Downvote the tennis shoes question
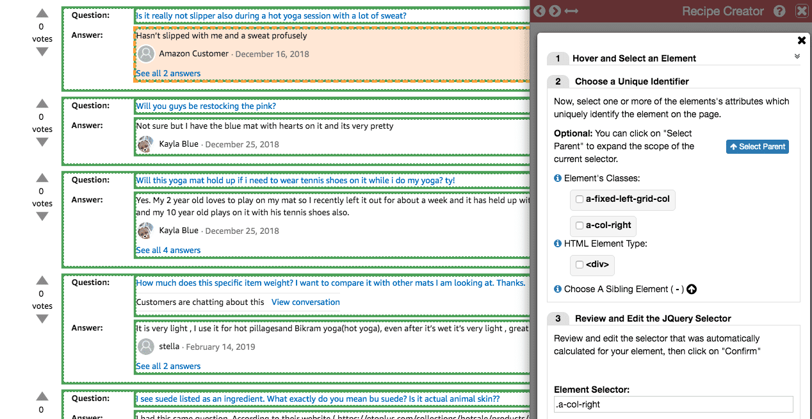812x419 pixels. [42, 217]
